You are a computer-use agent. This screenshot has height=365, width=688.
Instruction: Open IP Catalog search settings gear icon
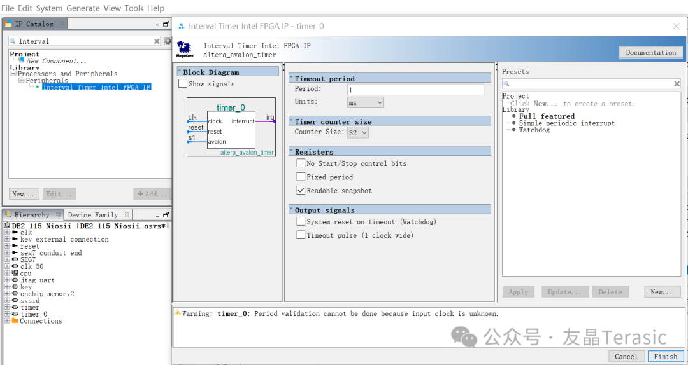pyautogui.click(x=167, y=41)
